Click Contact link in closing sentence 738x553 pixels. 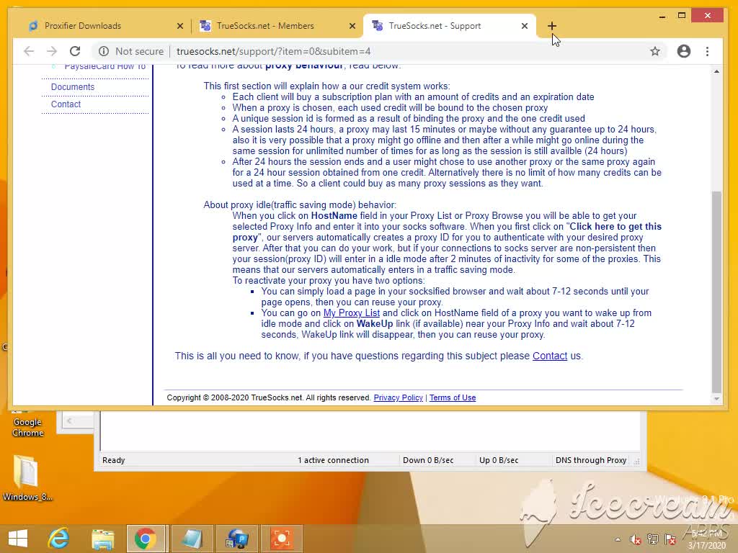pos(550,356)
